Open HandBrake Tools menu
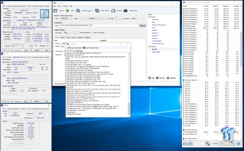Image resolution: width=244 pixels, height=151 pixels. 59,6
